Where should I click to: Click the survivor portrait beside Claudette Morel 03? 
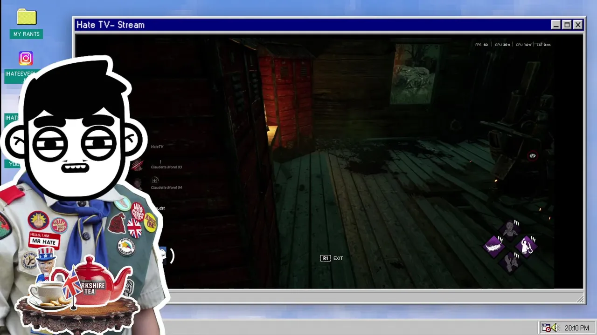137,165
